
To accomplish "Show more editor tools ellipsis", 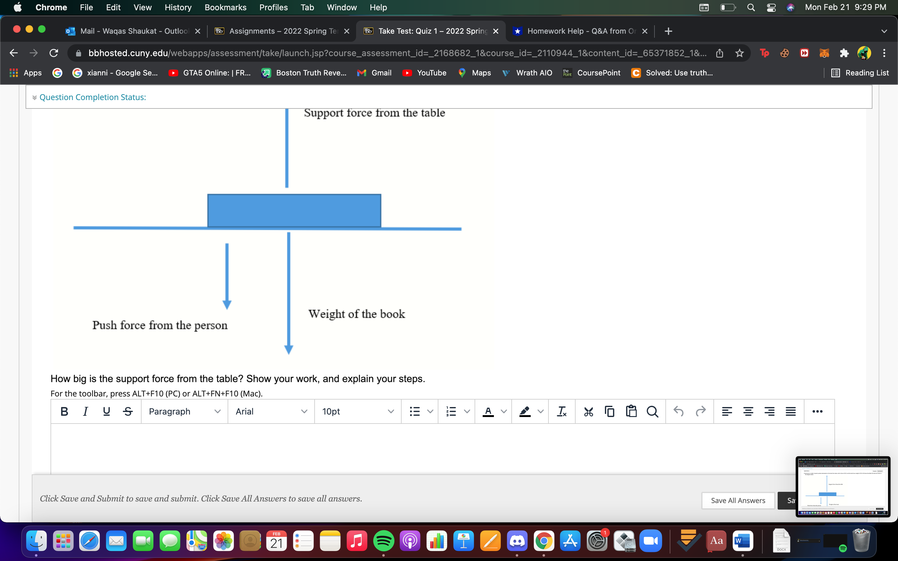I will coord(817,411).
